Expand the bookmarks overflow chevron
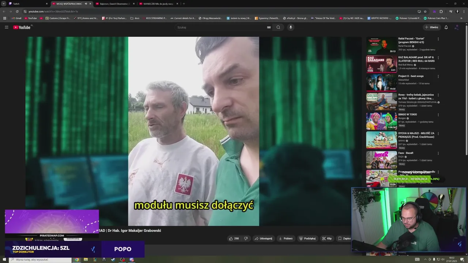 (x=461, y=18)
